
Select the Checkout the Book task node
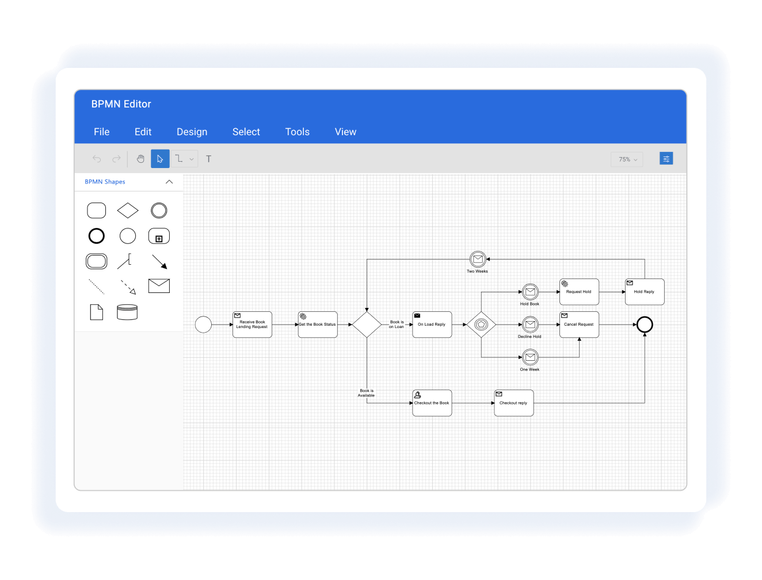pyautogui.click(x=432, y=403)
